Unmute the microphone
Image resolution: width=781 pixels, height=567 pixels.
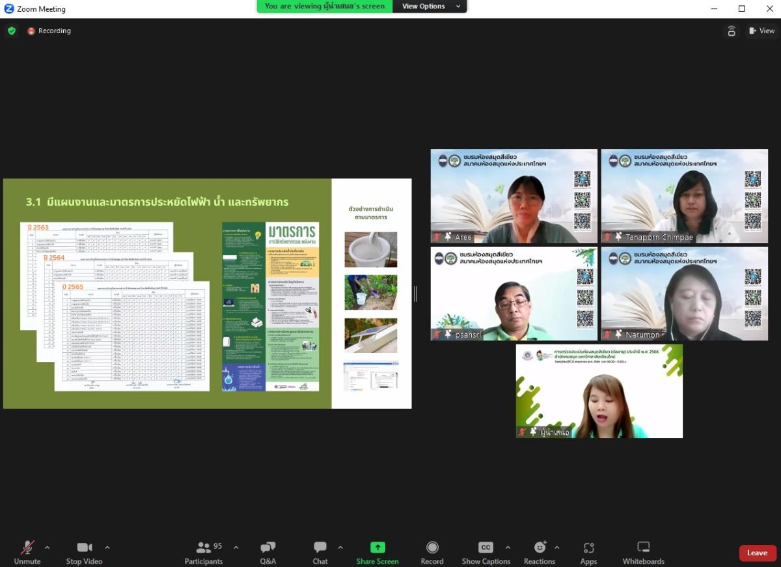tap(27, 552)
